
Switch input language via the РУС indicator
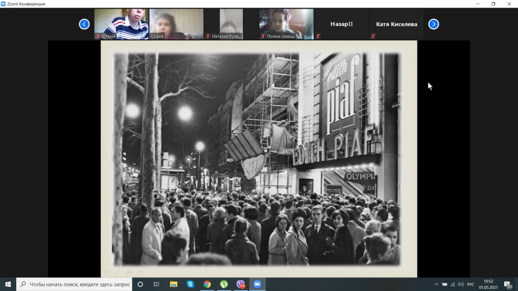tap(471, 284)
